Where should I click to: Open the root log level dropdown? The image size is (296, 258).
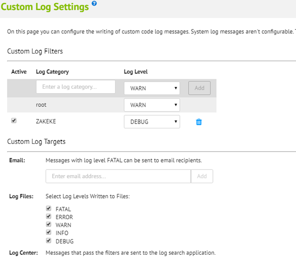point(152,105)
